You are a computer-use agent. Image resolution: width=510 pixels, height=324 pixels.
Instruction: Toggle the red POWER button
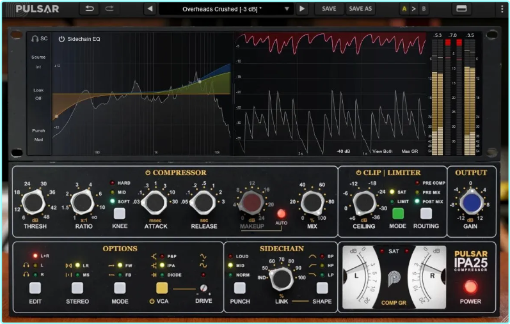(470, 286)
